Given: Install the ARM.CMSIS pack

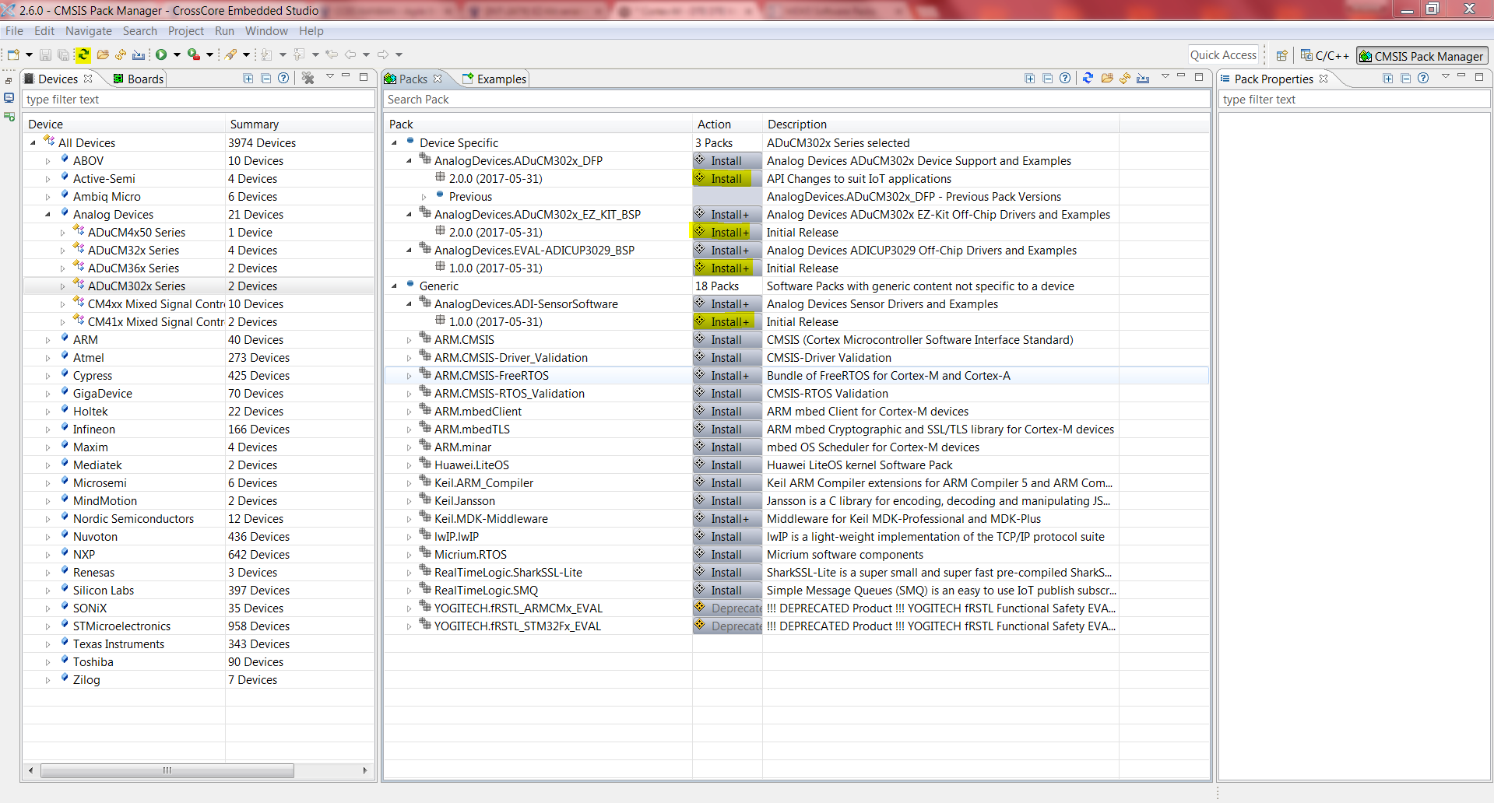Looking at the screenshot, I should (727, 340).
